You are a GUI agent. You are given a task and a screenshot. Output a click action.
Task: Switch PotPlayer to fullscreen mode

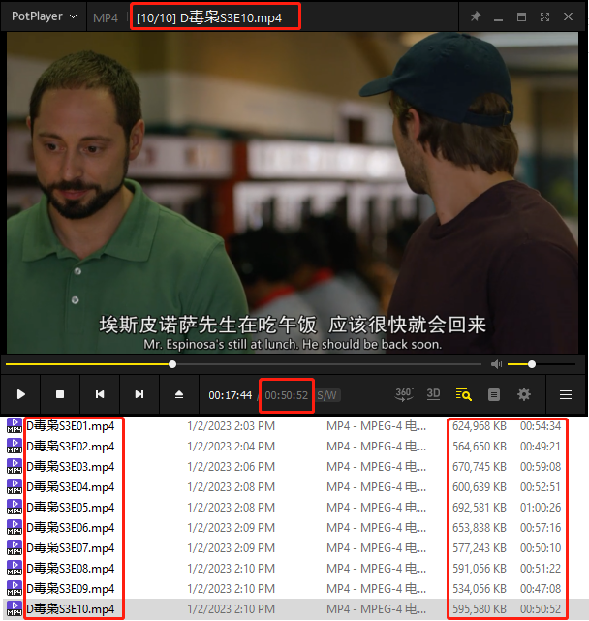coord(545,17)
